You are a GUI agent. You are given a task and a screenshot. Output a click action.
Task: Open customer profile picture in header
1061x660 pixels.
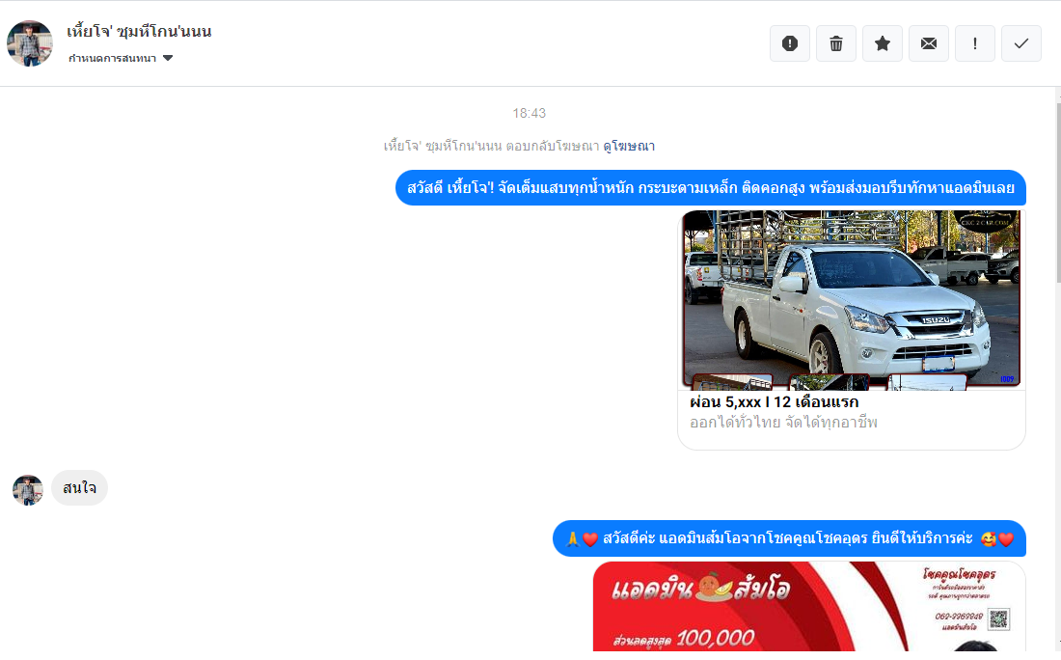click(30, 43)
